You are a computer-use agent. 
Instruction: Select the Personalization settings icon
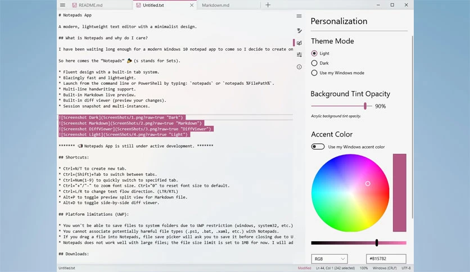(x=299, y=43)
